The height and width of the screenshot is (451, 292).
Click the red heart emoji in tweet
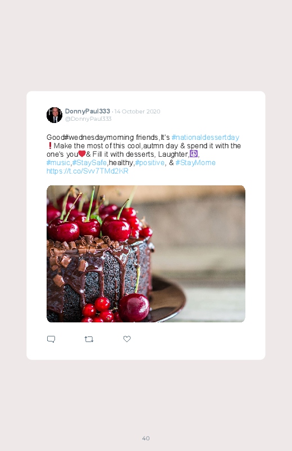pyautogui.click(x=82, y=154)
